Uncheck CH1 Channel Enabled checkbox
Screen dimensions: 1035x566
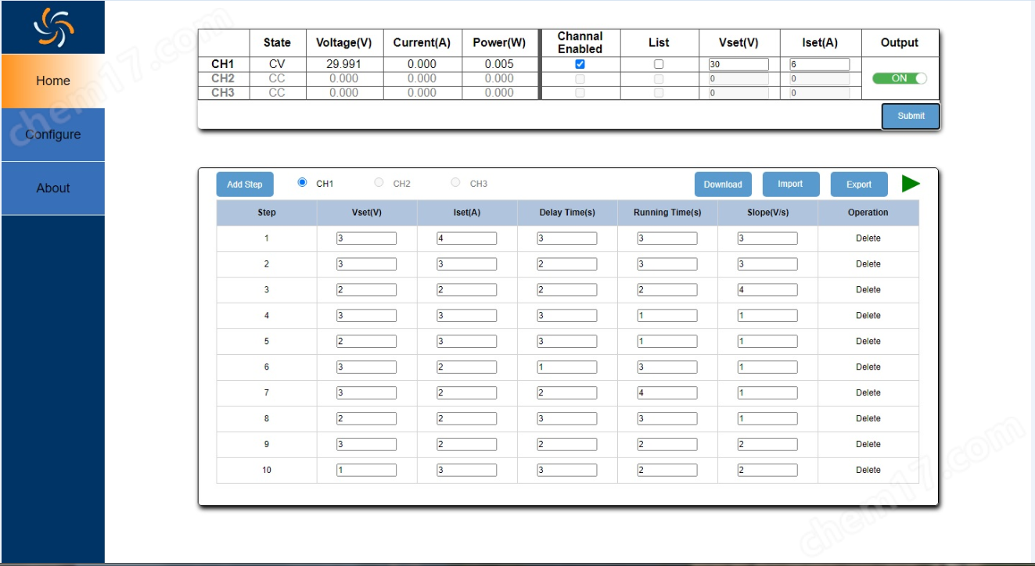580,64
